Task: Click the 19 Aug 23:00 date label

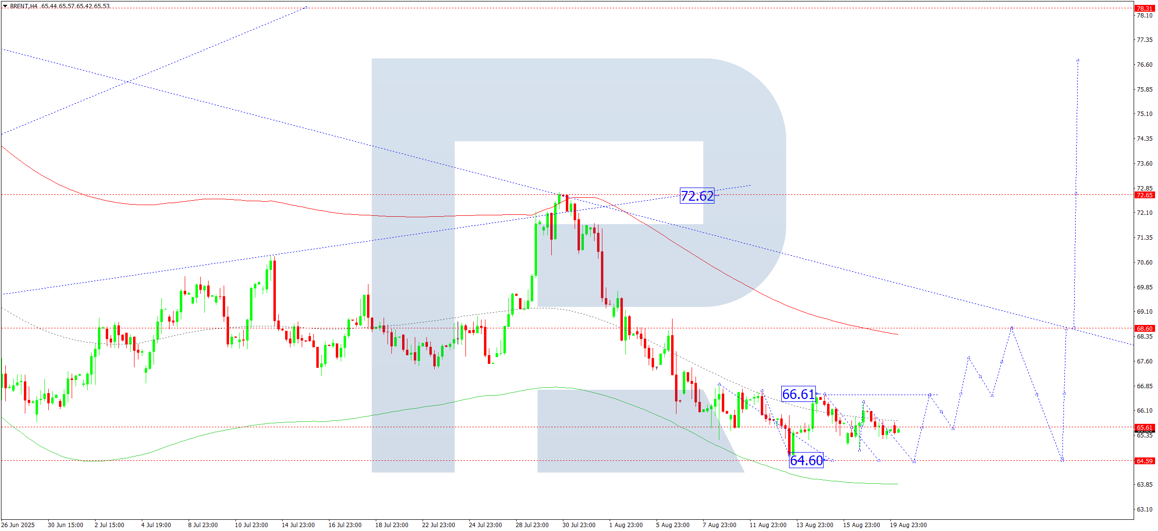Action: pos(908,525)
